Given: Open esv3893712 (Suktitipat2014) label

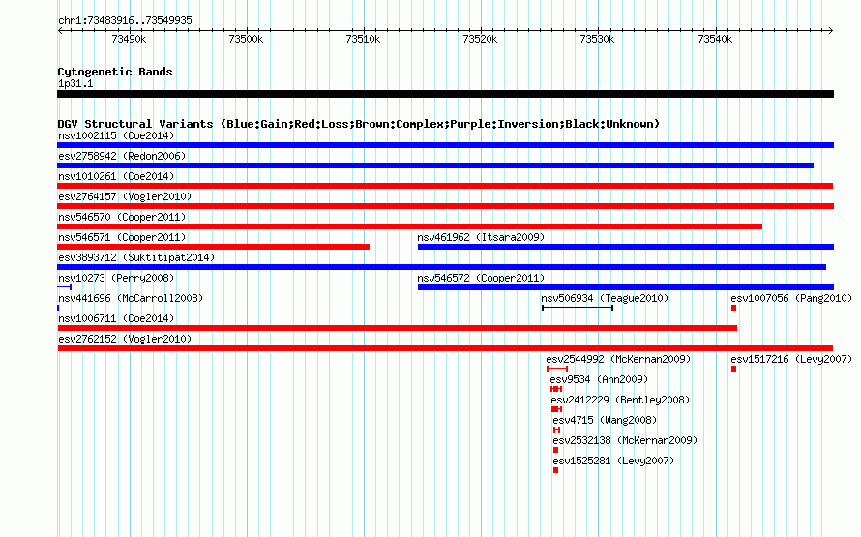Looking at the screenshot, I should point(136,257).
